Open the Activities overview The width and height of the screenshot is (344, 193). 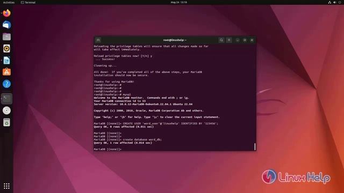coord(9,2)
